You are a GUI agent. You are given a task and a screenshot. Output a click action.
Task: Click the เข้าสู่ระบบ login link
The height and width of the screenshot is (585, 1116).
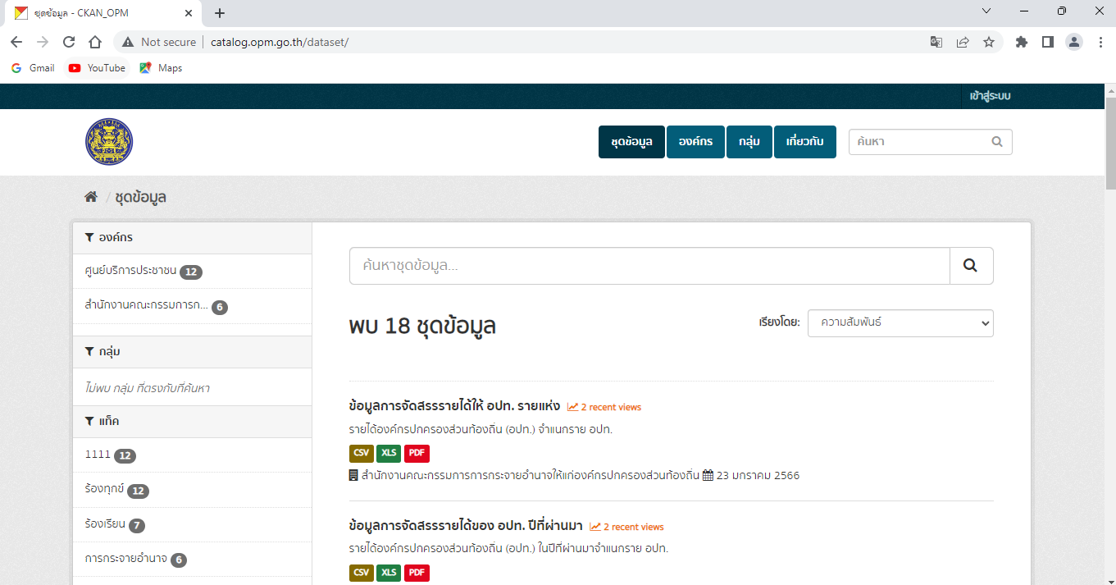click(x=990, y=96)
